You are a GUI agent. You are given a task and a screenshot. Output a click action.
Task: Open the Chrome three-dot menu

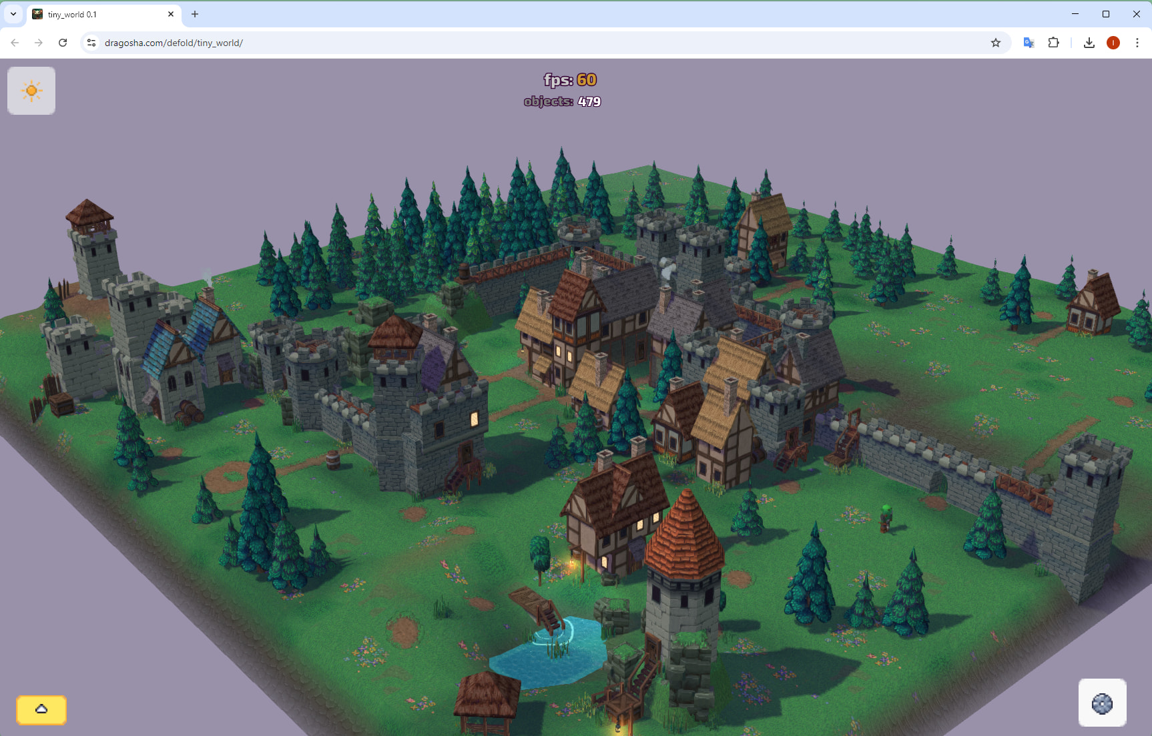pos(1137,43)
